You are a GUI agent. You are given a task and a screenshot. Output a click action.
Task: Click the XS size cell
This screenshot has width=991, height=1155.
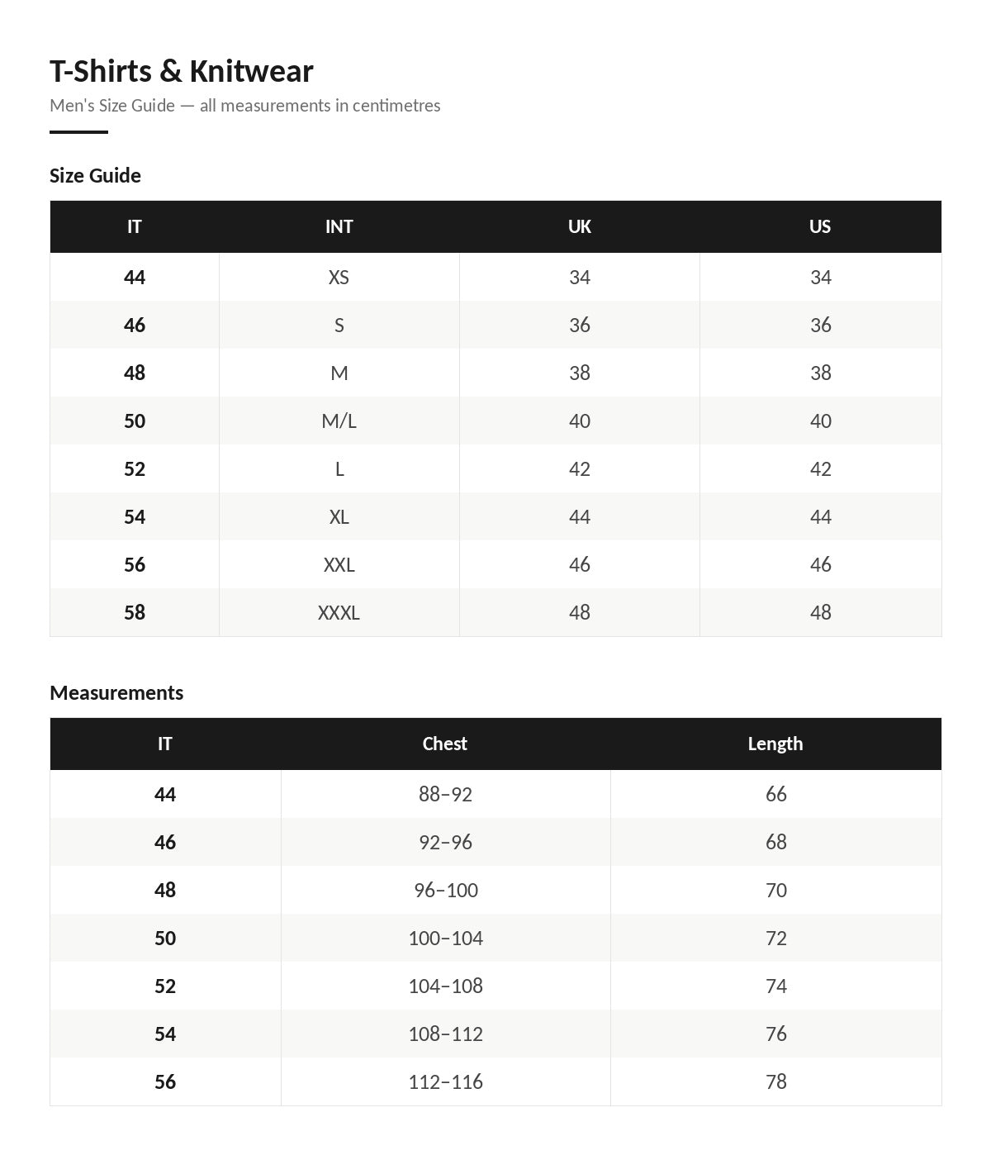339,278
